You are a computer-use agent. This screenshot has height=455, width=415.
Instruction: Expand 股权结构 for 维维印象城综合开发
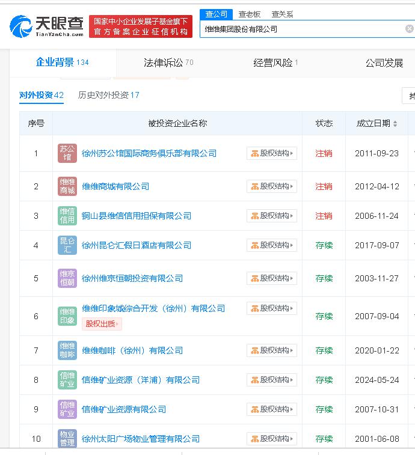click(x=272, y=308)
